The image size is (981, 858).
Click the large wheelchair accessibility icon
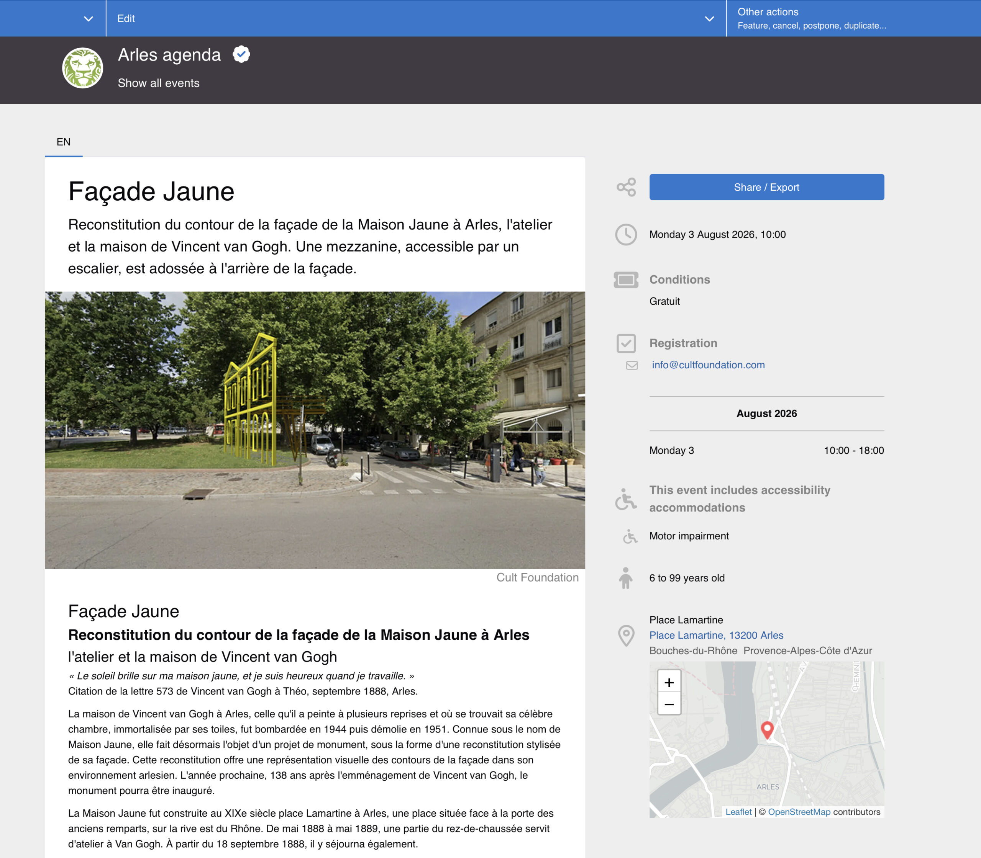pos(626,499)
